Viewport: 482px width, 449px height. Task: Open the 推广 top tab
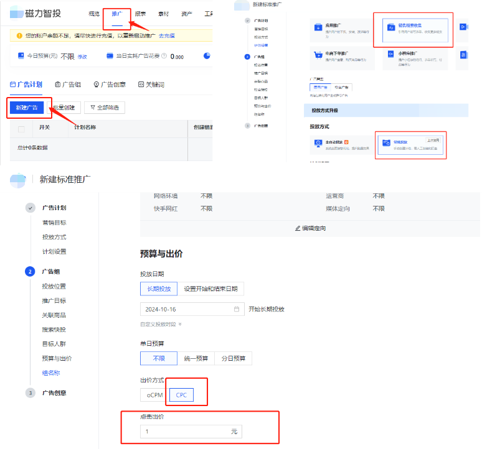point(117,14)
